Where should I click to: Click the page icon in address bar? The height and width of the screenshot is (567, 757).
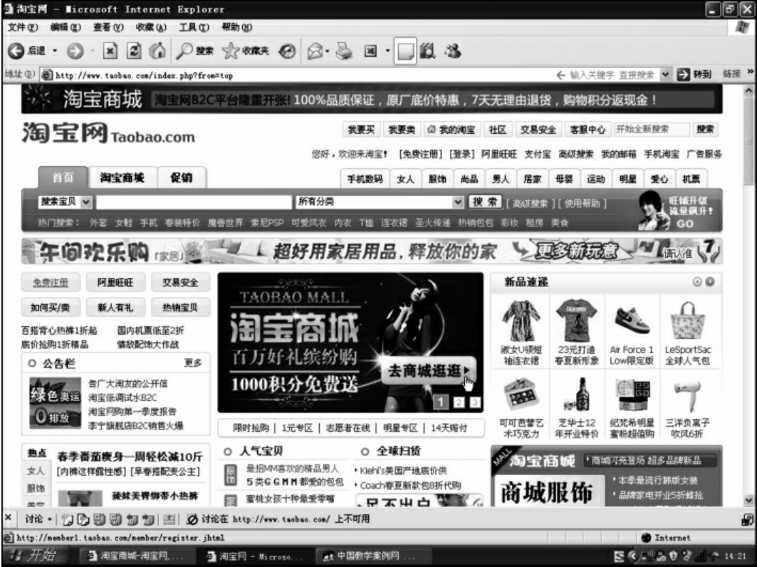(47, 75)
